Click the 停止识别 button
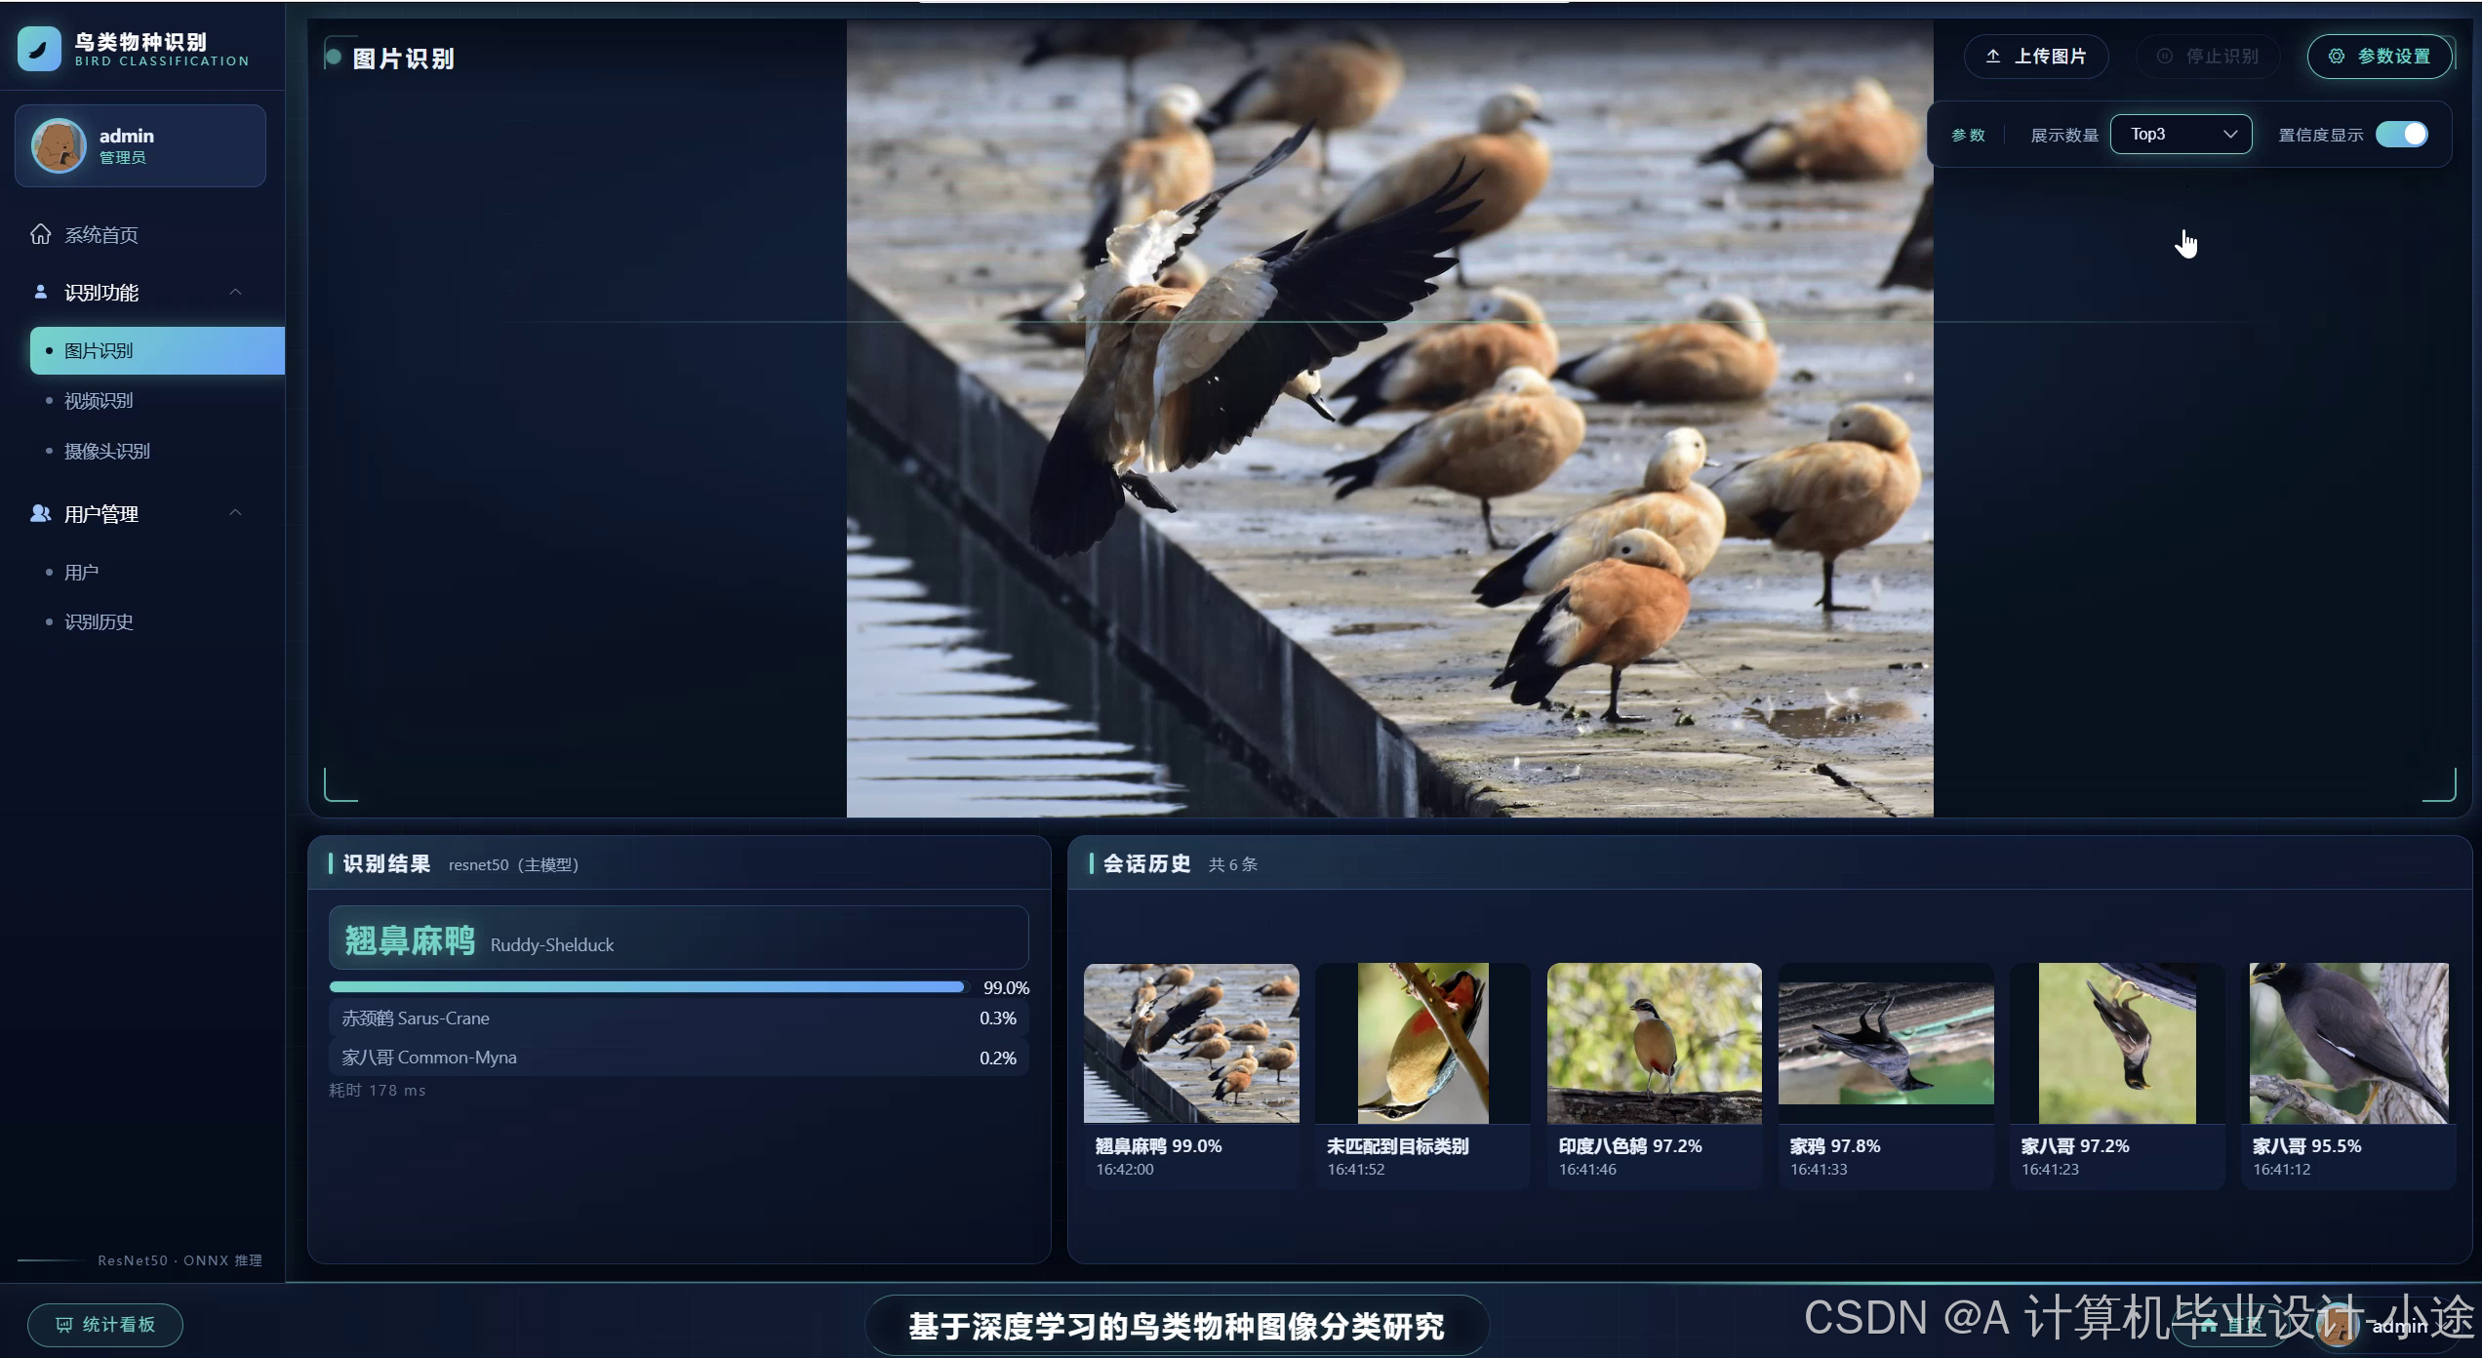This screenshot has width=2482, height=1358. 2208,57
